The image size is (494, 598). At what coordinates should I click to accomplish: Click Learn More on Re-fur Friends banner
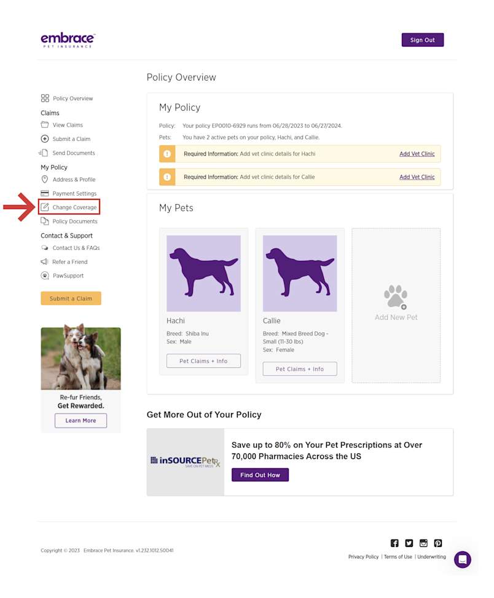pyautogui.click(x=80, y=420)
